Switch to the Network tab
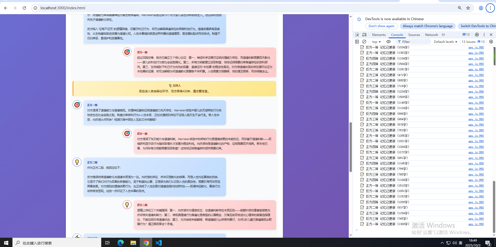Viewport: 496px width, 247px height. (431, 35)
